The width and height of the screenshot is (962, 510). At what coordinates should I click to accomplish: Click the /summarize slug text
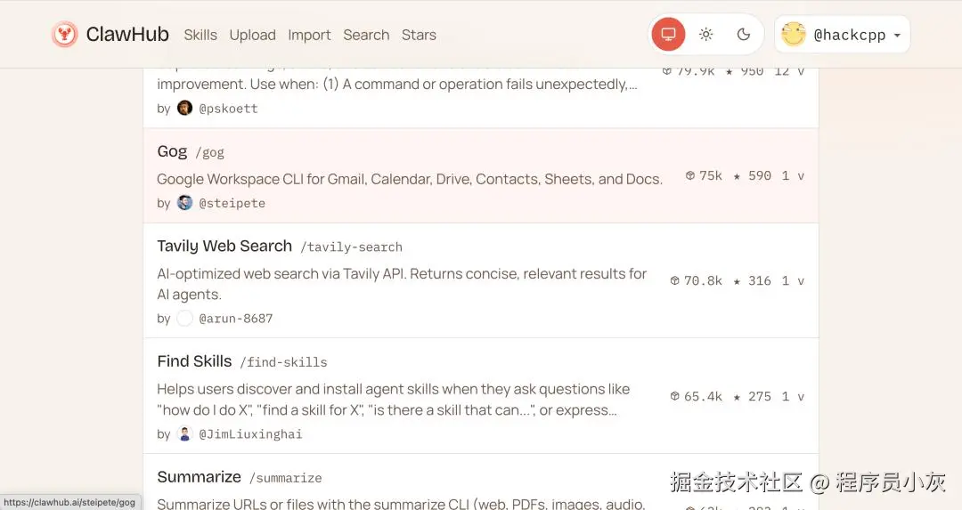point(285,478)
